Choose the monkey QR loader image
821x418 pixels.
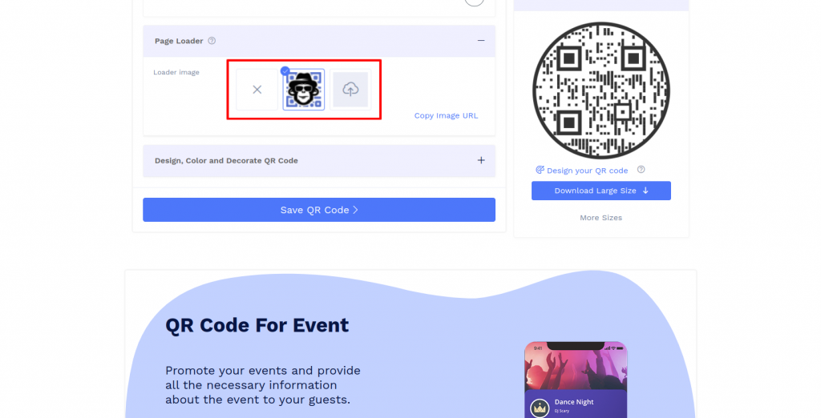click(x=304, y=90)
